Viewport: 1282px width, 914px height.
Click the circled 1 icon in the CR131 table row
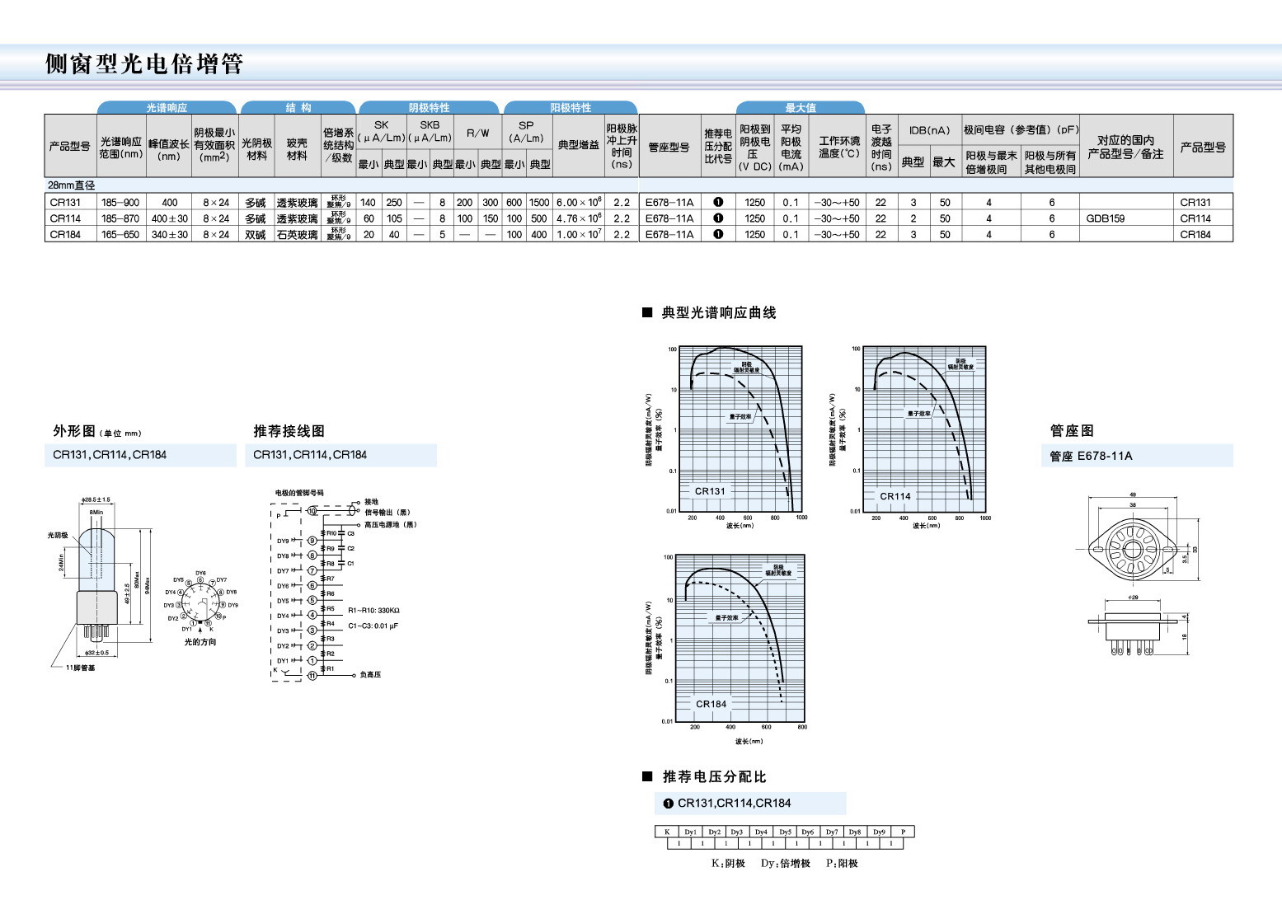click(718, 202)
